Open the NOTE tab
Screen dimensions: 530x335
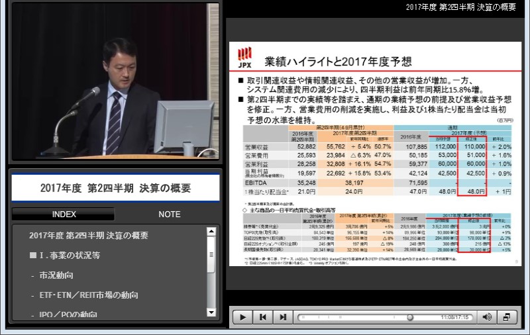tap(170, 214)
